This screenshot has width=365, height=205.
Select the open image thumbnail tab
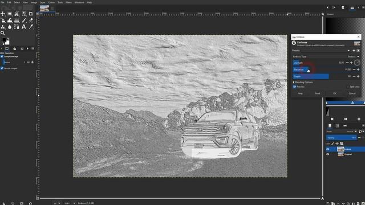[x=44, y=9]
